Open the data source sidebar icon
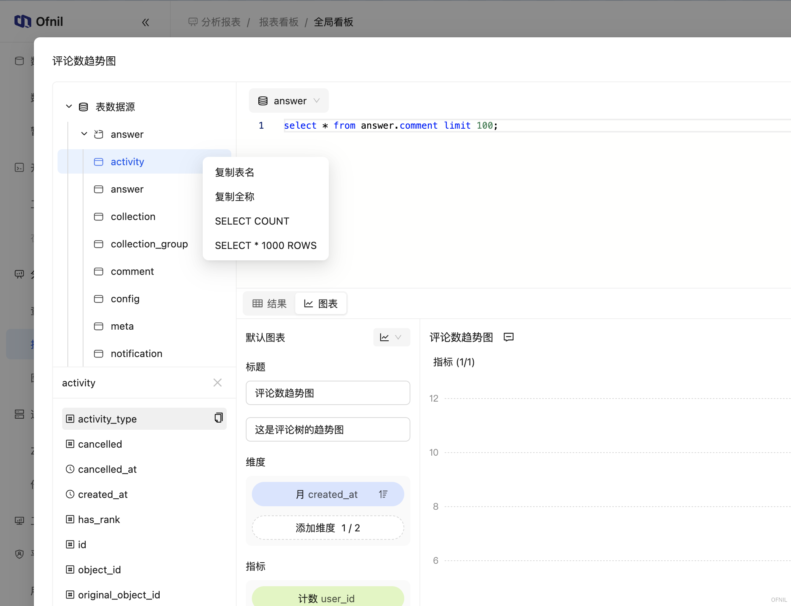791x606 pixels. [x=19, y=61]
